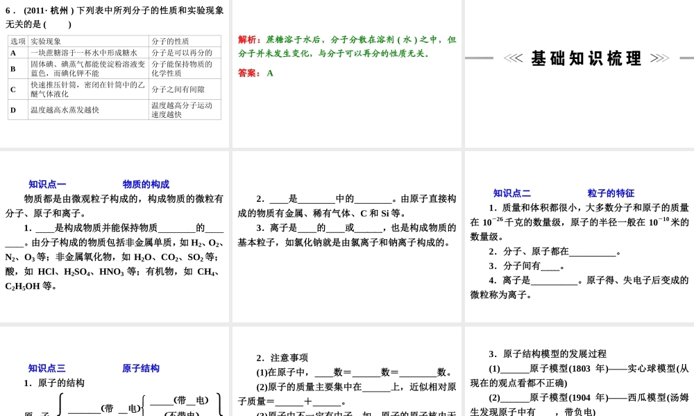Click the line 3. 分子间有
Viewport: 694px width, 416px height.
click(x=527, y=266)
